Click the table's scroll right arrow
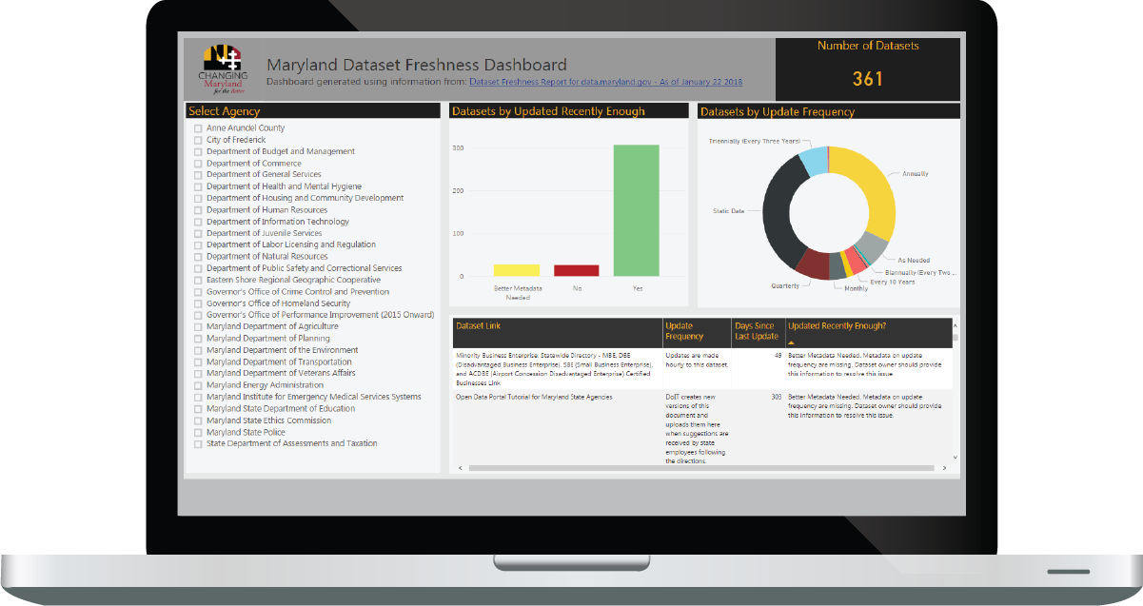 942,468
